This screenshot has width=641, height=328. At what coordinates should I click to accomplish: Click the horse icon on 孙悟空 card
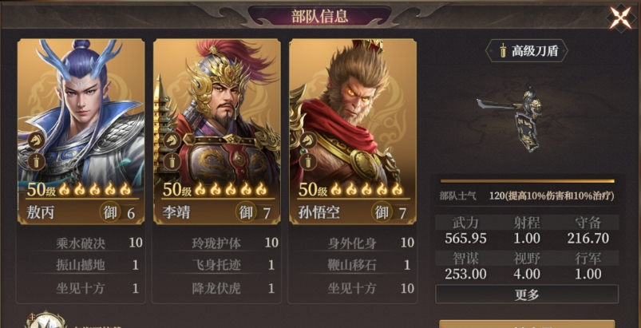click(x=308, y=141)
